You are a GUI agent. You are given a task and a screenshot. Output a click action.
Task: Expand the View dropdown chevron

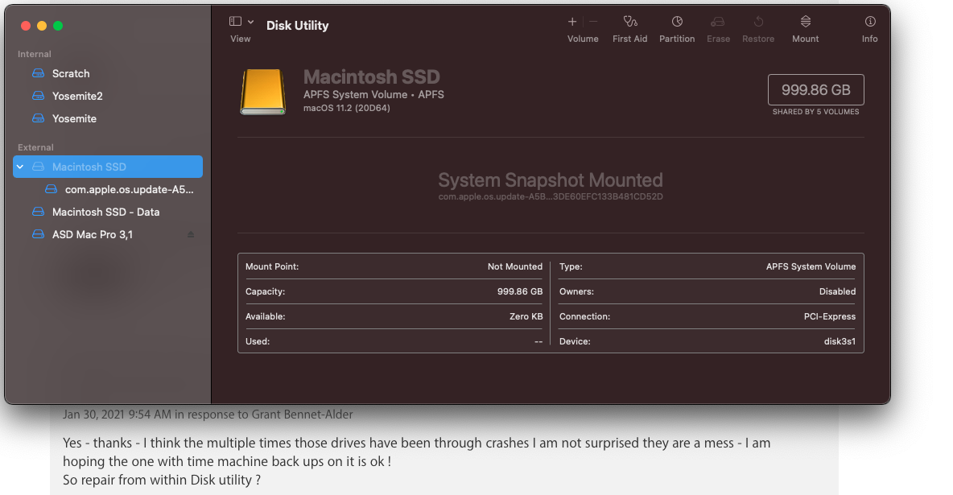coord(250,21)
